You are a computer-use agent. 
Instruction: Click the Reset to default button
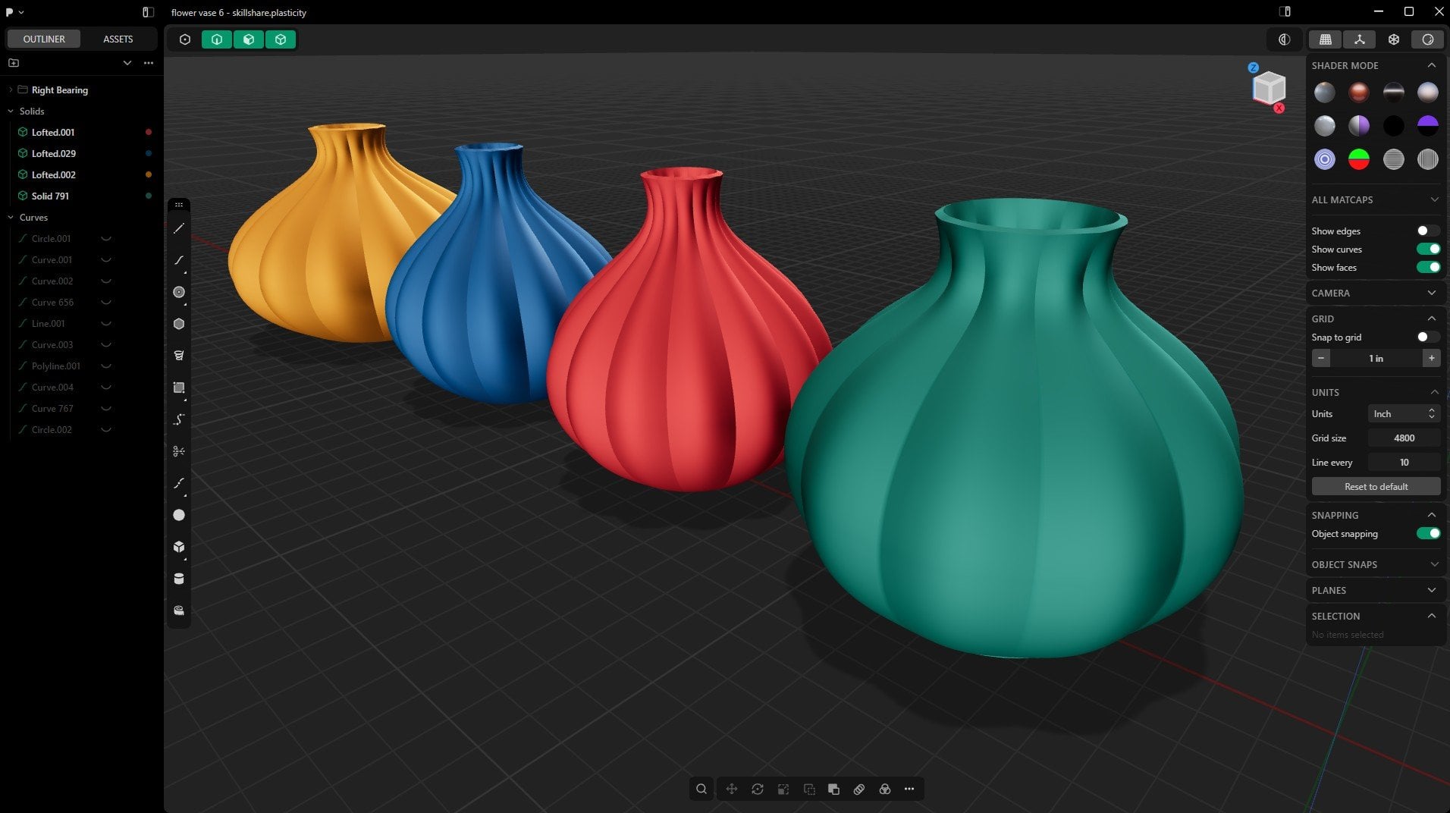coord(1376,486)
